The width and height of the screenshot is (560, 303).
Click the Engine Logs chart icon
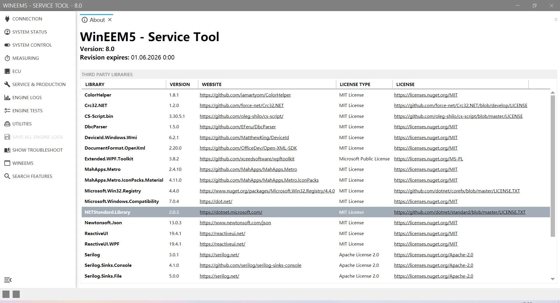[x=7, y=97]
